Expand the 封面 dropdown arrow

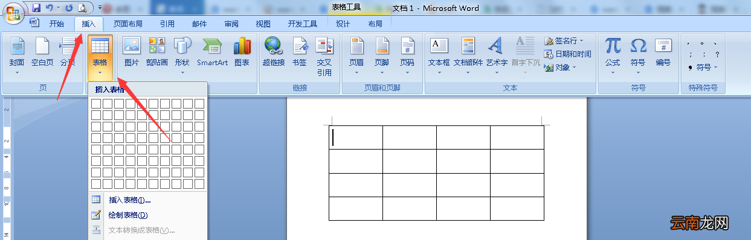17,72
